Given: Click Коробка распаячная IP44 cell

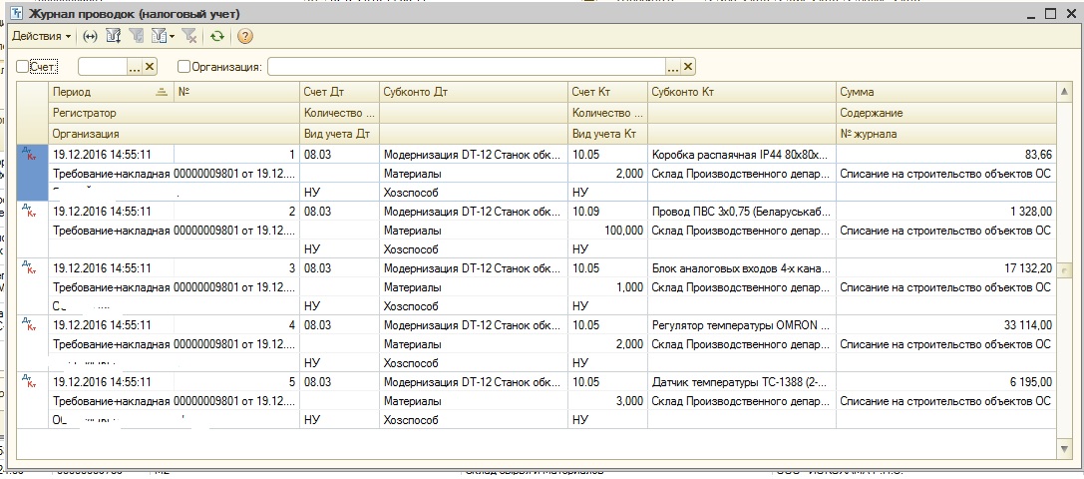Looking at the screenshot, I should (x=742, y=155).
